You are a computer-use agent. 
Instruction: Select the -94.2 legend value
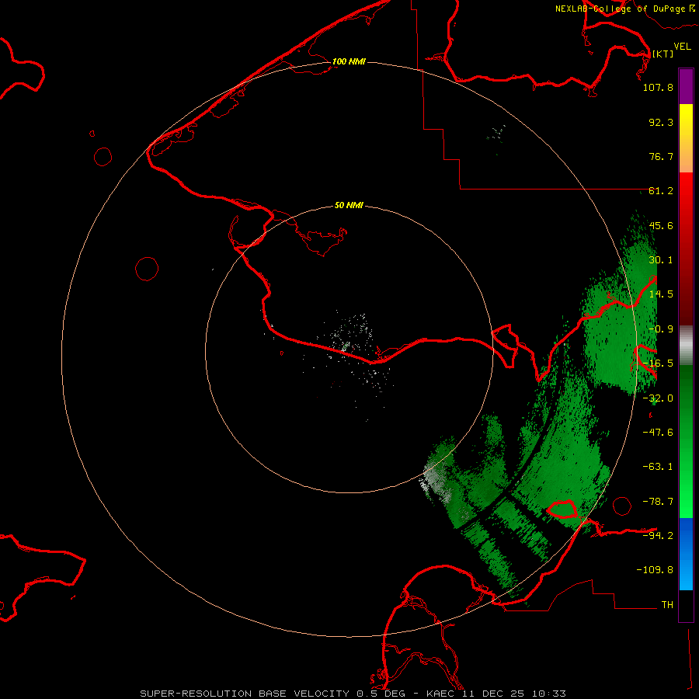(658, 536)
